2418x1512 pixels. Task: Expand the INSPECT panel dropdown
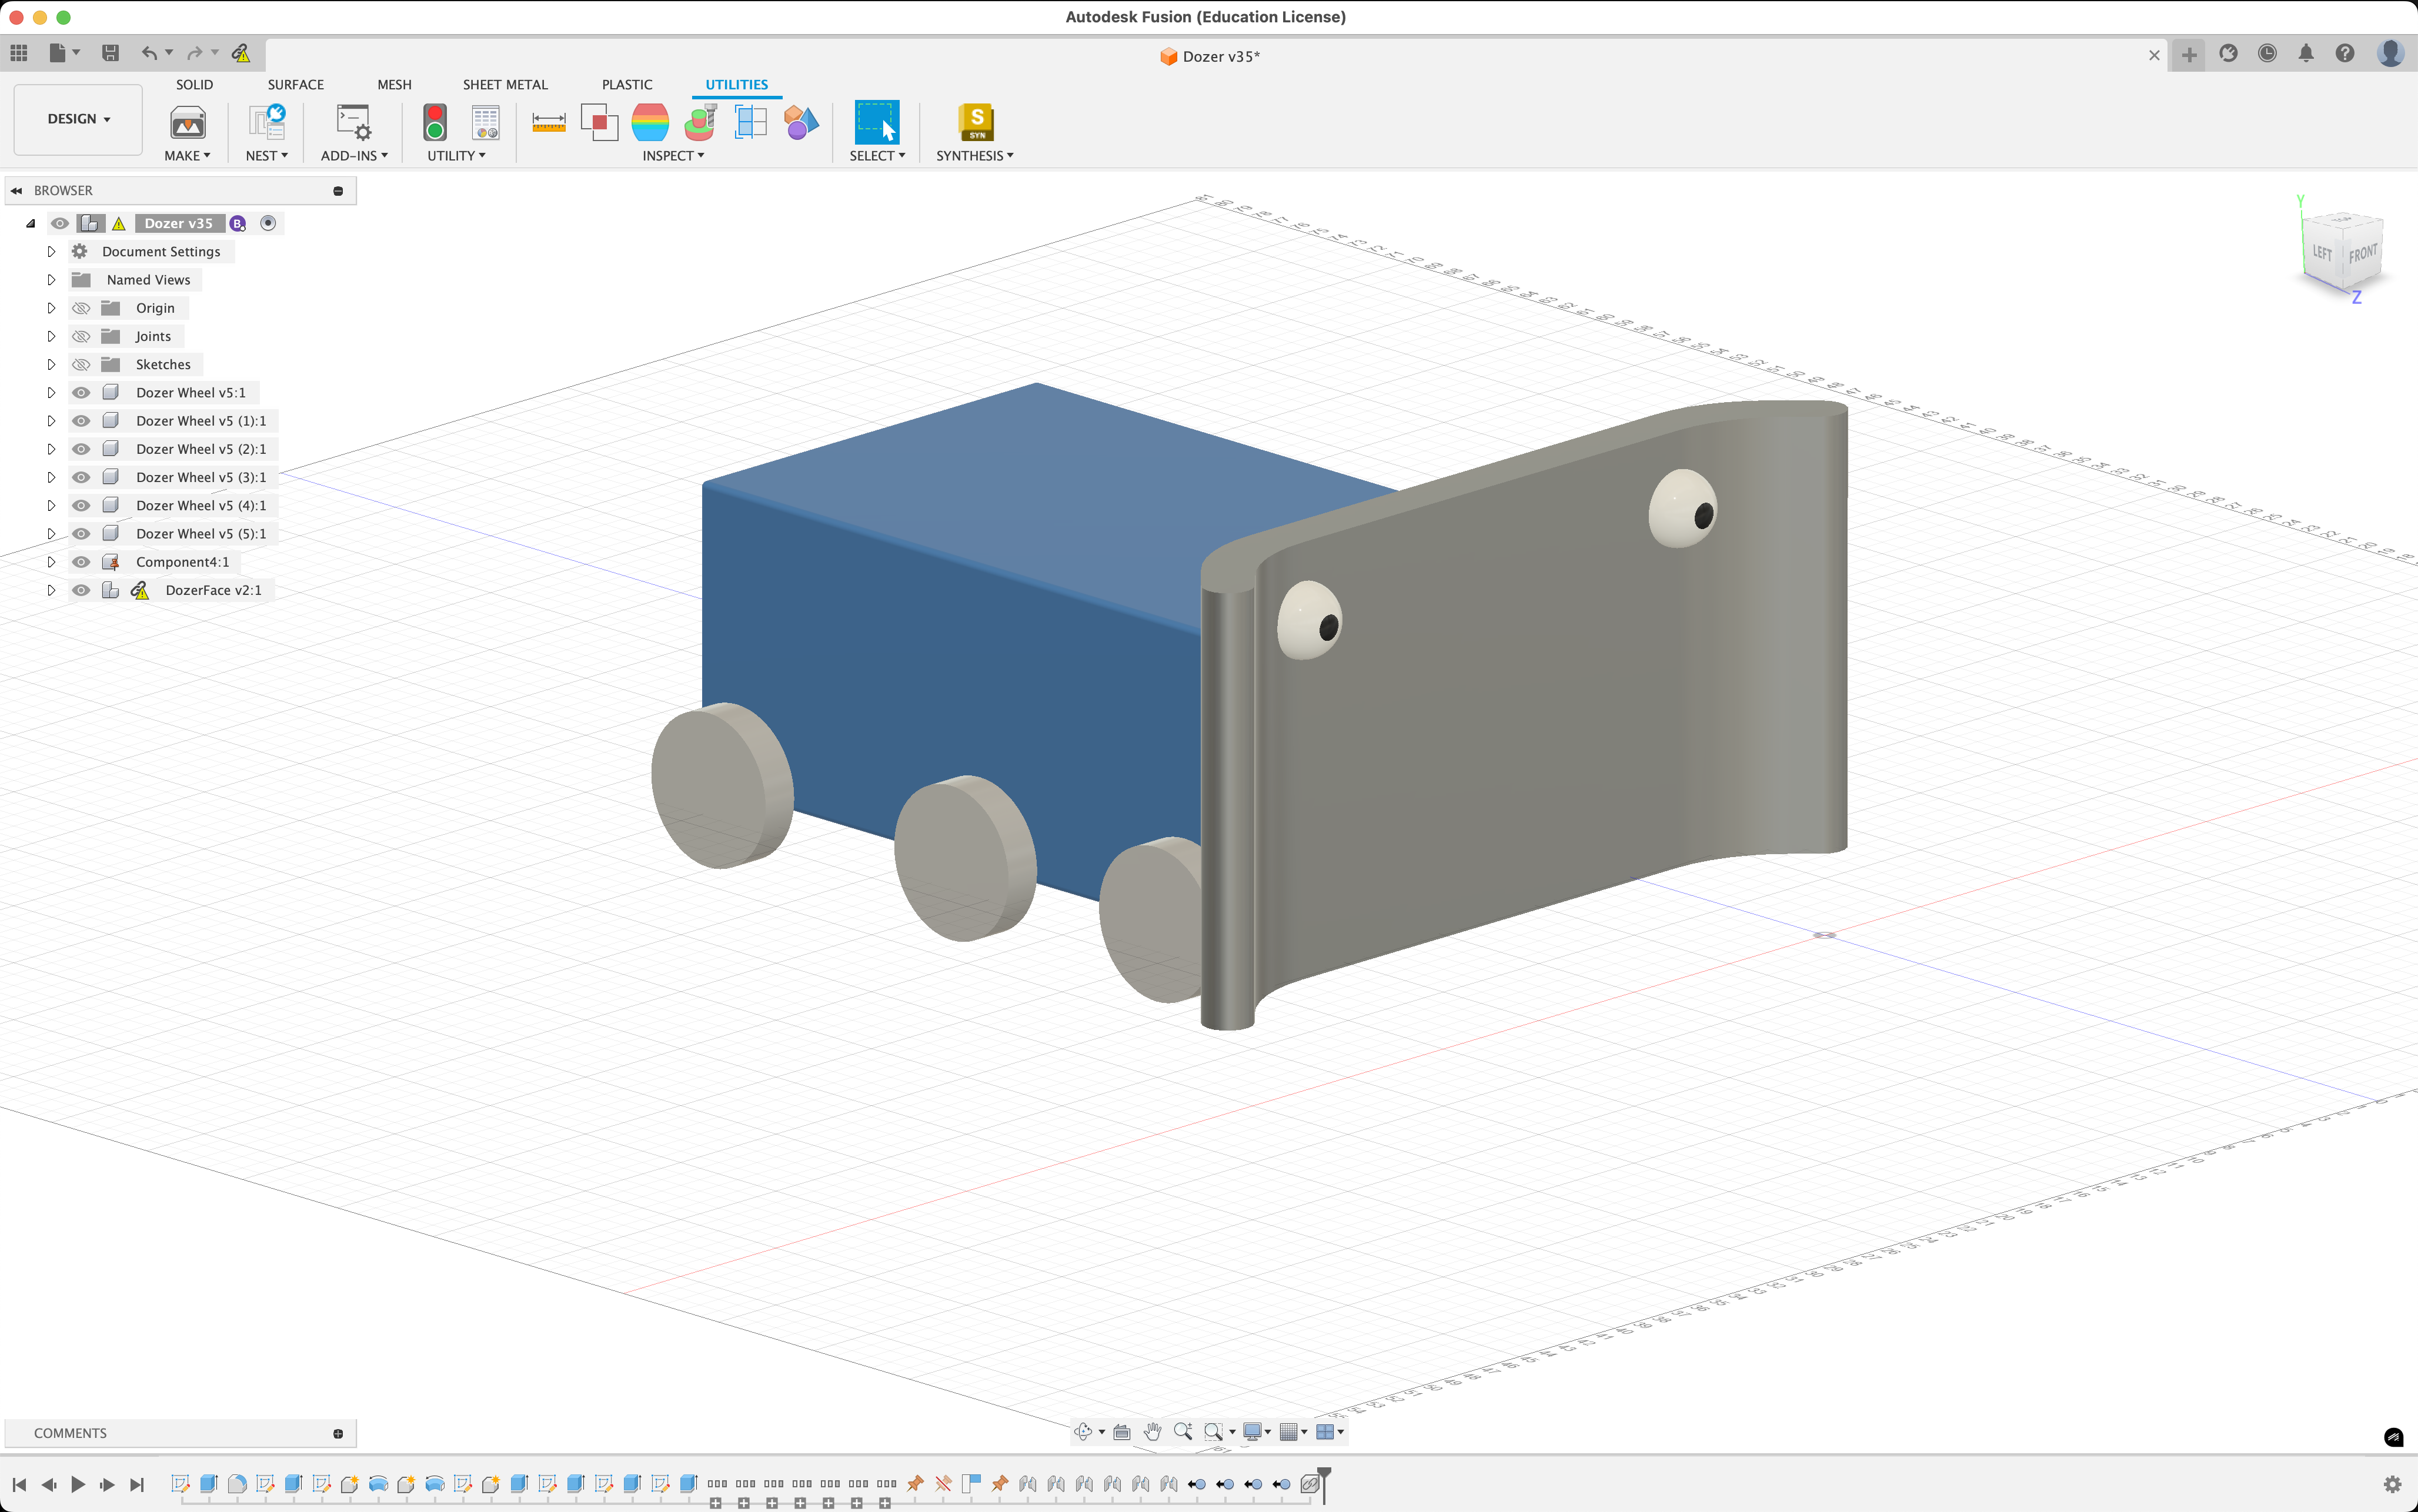(673, 156)
